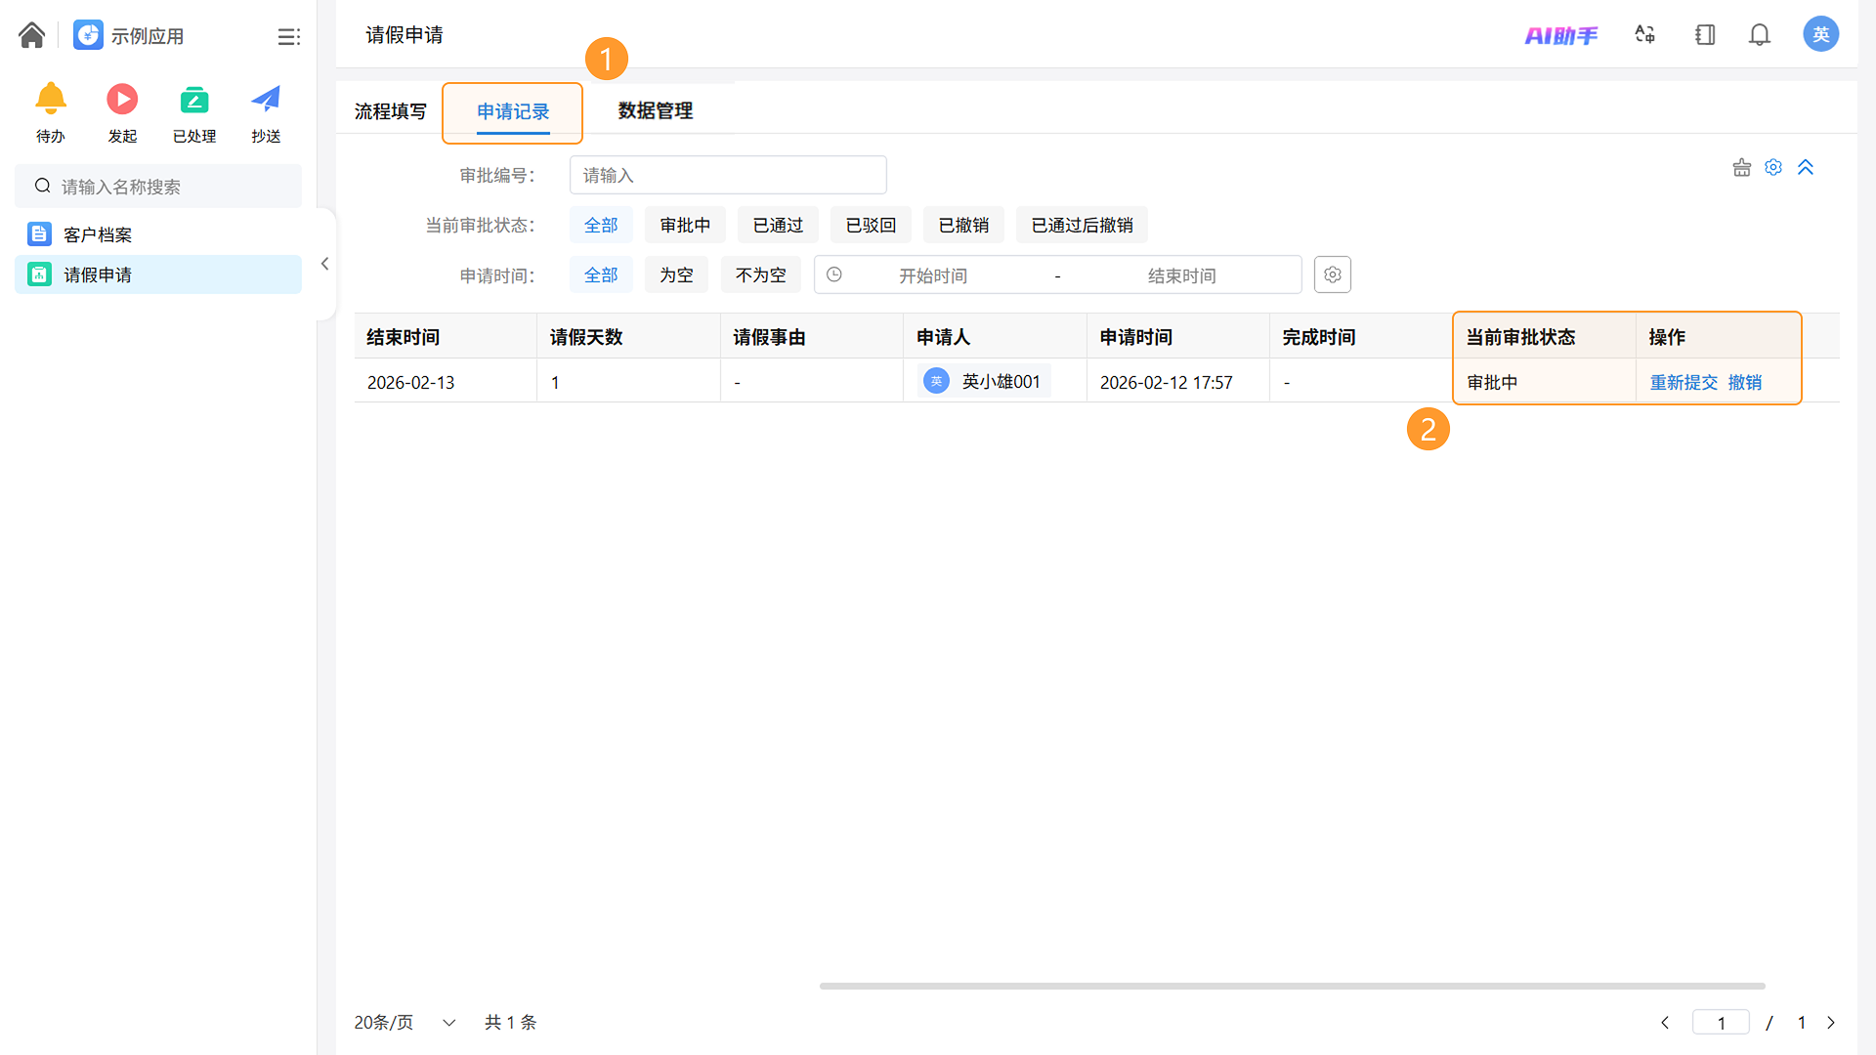Screen dimensions: 1876x1055
Task: Switch language via translate icon
Action: [x=1645, y=35]
